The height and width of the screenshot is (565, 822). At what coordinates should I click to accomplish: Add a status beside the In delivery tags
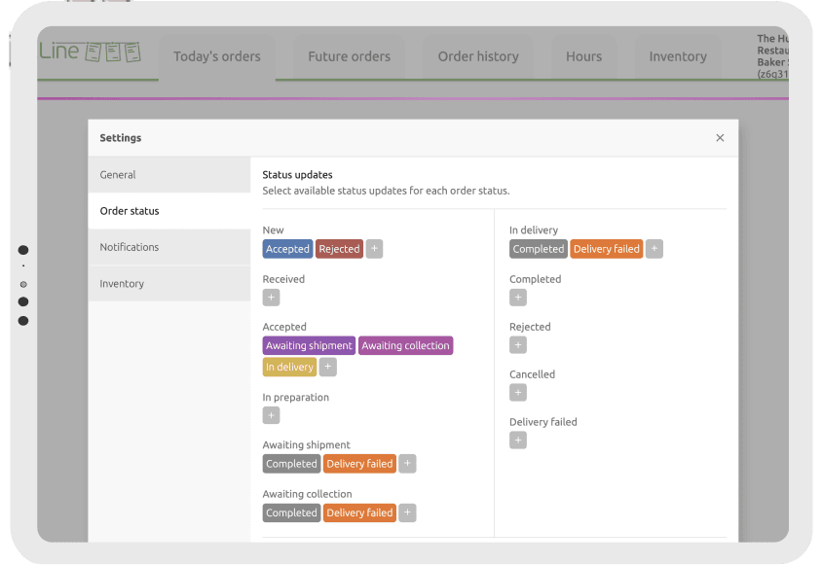click(x=654, y=248)
